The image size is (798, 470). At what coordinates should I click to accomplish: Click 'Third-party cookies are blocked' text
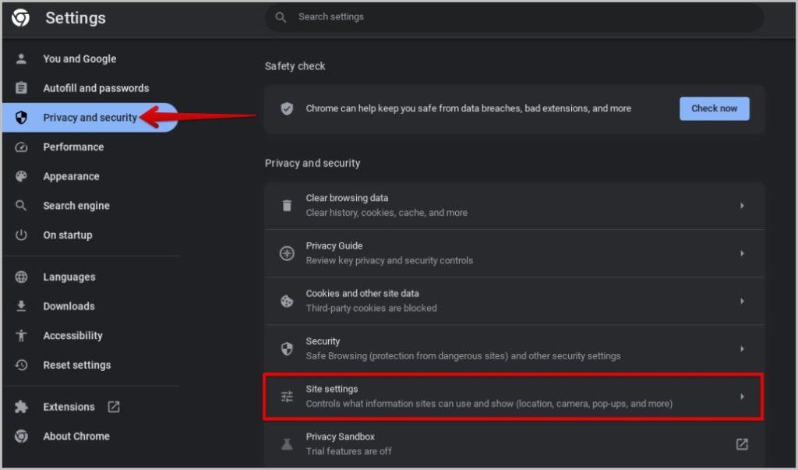click(371, 308)
